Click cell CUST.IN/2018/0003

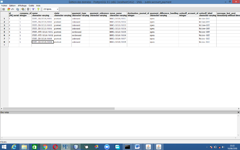(x=43, y=25)
